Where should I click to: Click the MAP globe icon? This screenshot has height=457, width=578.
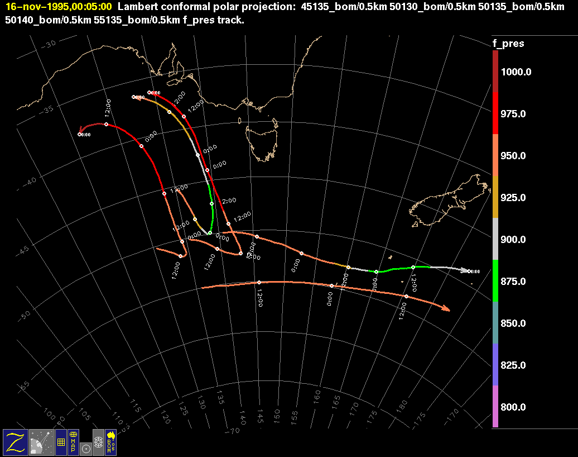click(73, 441)
